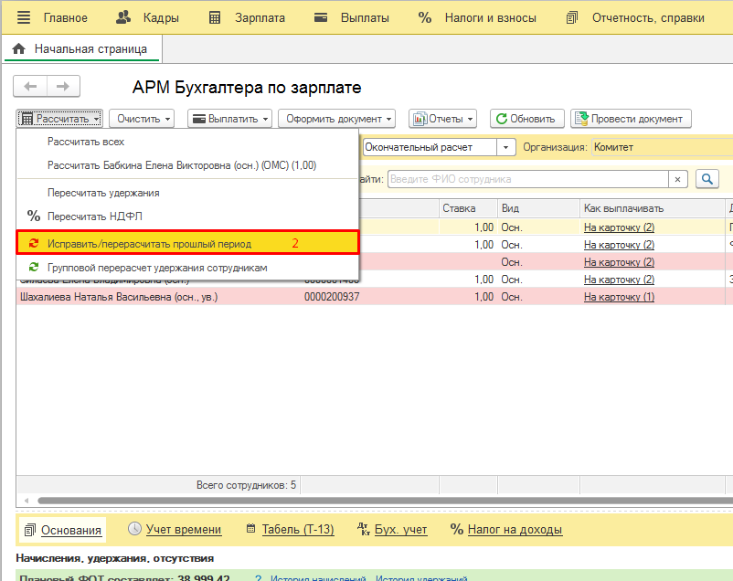
Task: Click the magnifier search icon button
Action: click(706, 179)
